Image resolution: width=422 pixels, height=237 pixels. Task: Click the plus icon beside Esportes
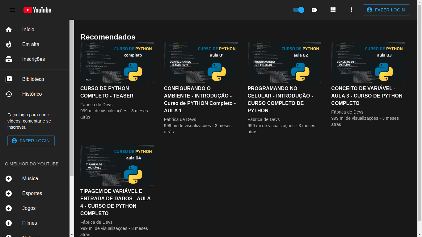[9, 193]
